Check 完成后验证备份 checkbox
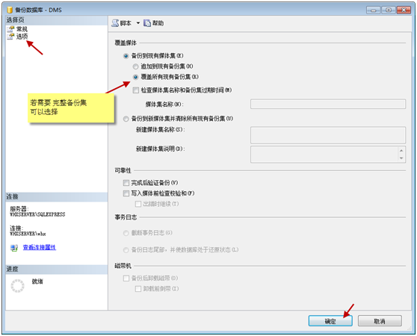 click(x=126, y=183)
